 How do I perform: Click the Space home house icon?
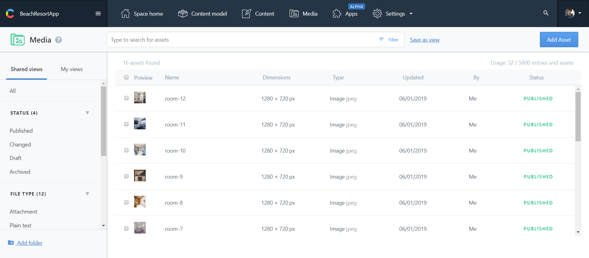pyautogui.click(x=125, y=13)
